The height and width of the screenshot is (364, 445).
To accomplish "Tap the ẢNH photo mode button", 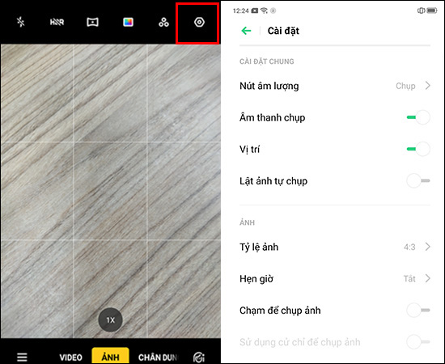I will coord(110,356).
